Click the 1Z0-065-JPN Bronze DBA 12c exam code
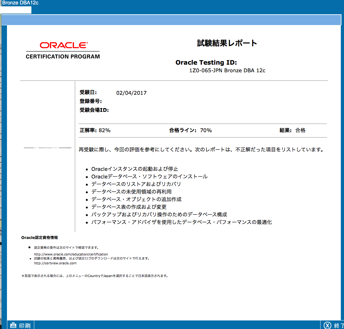The image size is (344, 329). 227,71
